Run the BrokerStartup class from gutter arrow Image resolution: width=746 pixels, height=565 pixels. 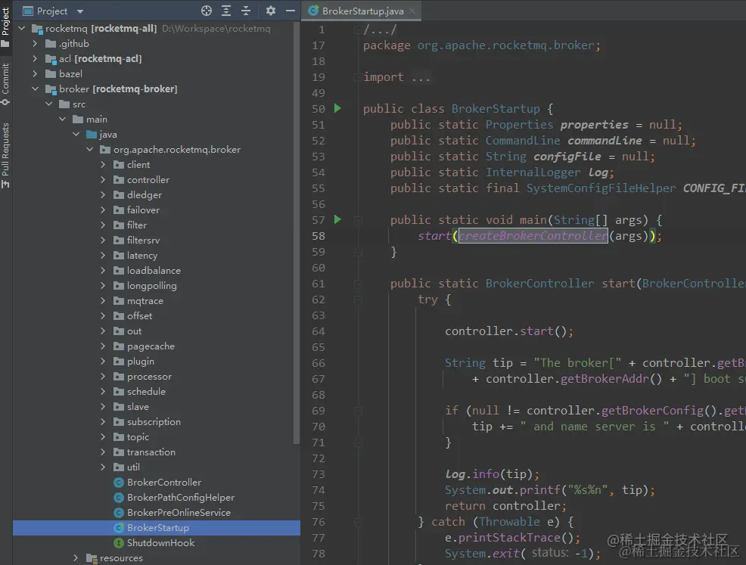[x=337, y=108]
